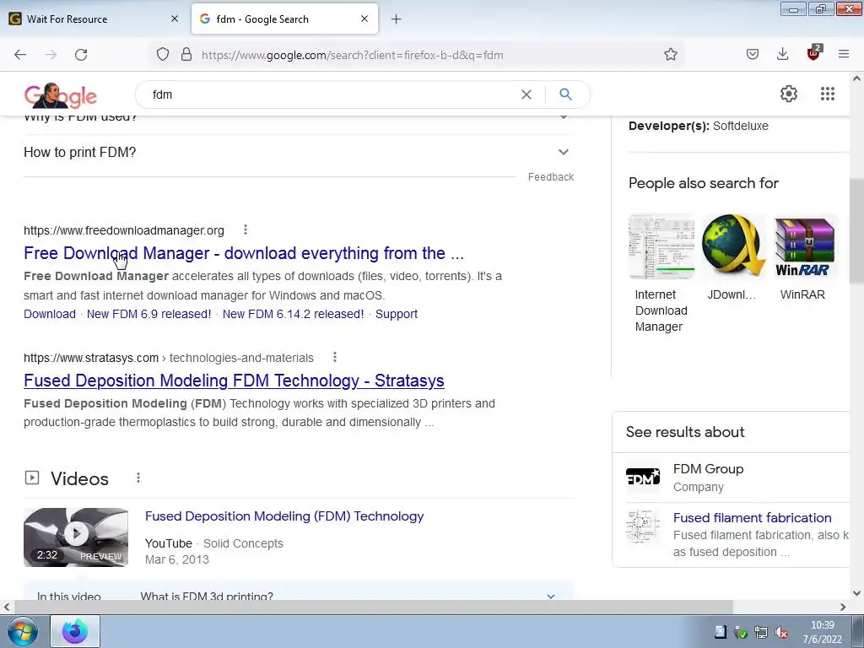Image resolution: width=864 pixels, height=648 pixels.
Task: Open tracking protection shield info
Action: pos(163,55)
